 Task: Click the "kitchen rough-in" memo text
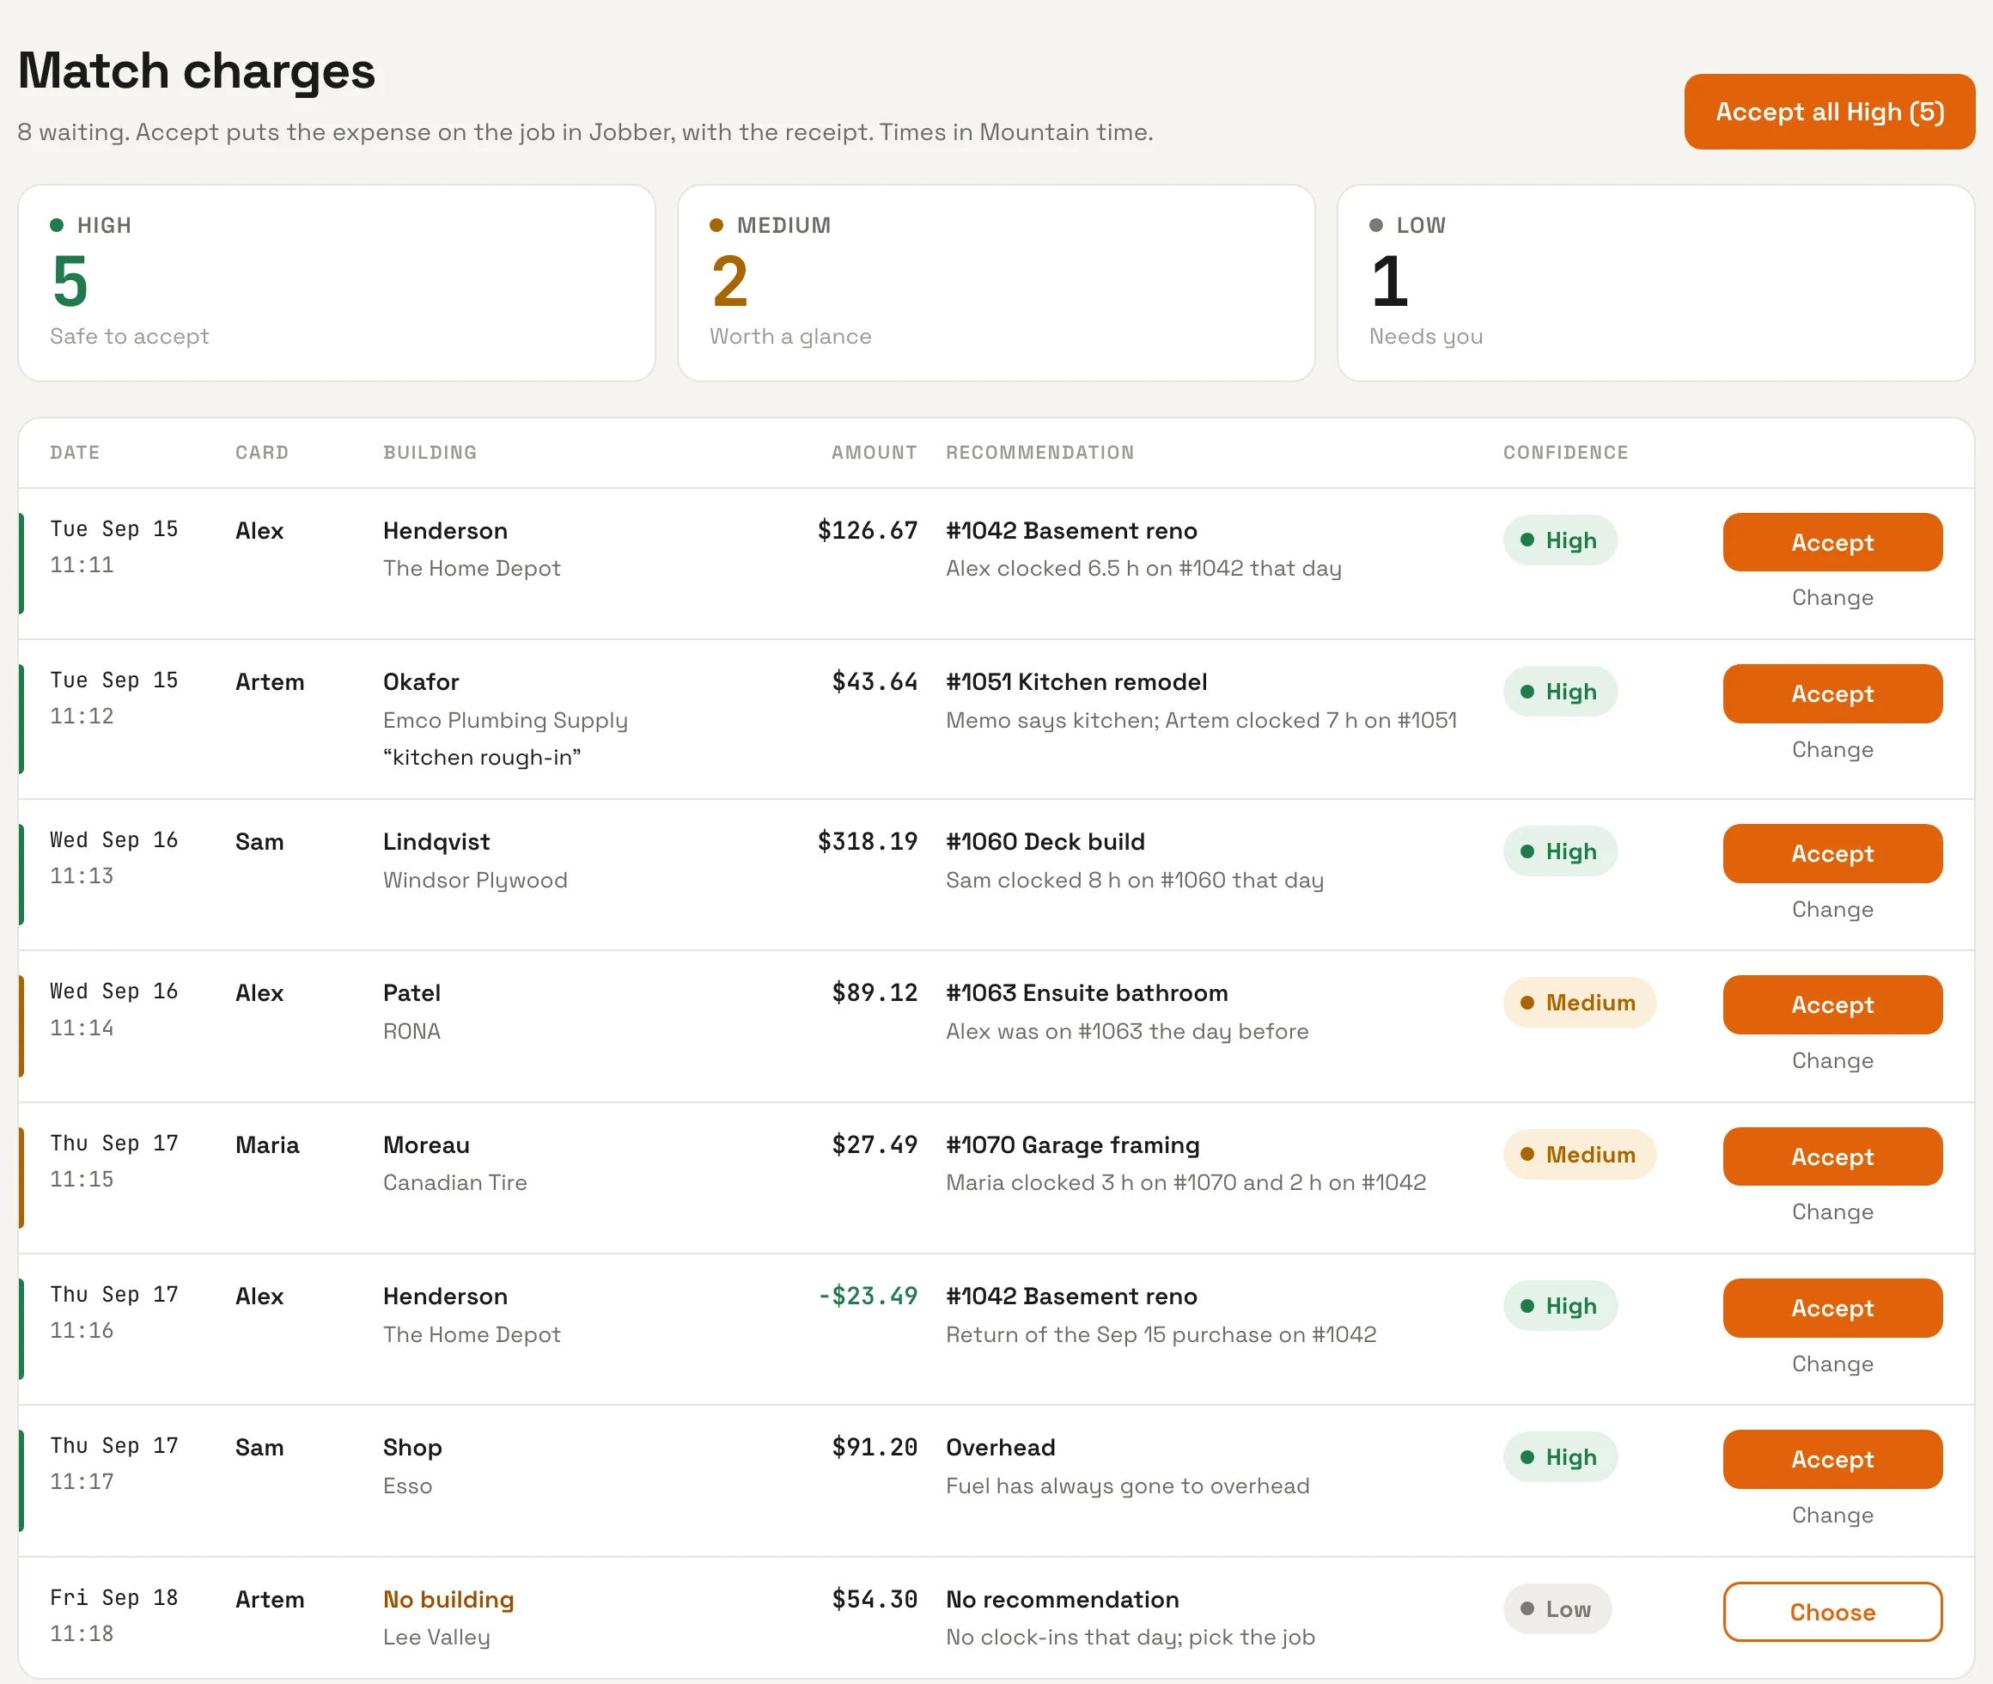pos(482,757)
